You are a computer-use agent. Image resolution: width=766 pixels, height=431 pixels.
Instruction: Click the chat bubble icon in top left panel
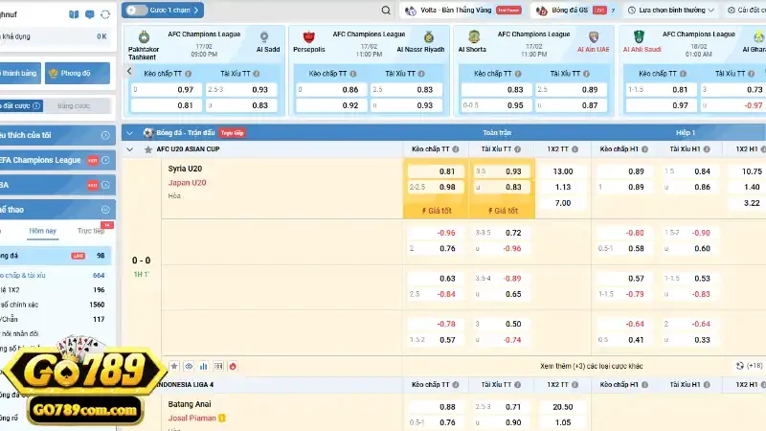[x=90, y=14]
